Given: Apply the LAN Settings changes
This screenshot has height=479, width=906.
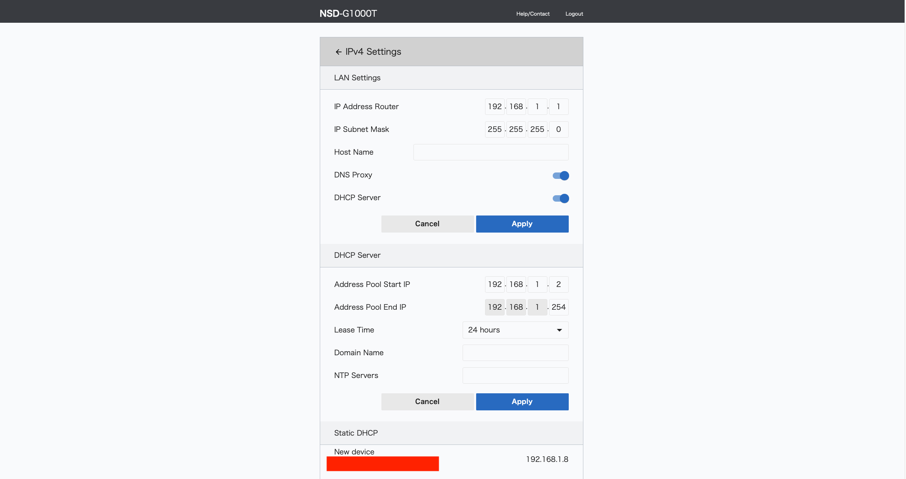Looking at the screenshot, I should tap(522, 224).
